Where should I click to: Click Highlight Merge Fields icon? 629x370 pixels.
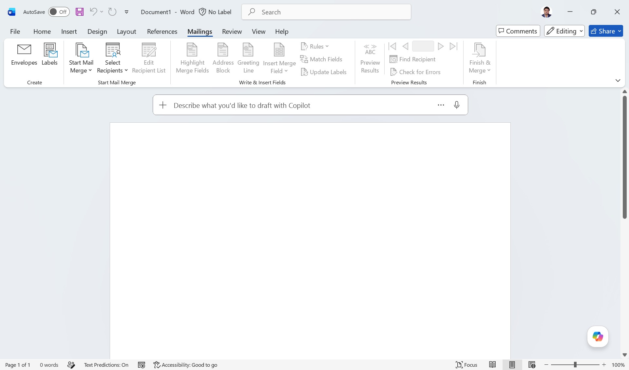pos(192,58)
